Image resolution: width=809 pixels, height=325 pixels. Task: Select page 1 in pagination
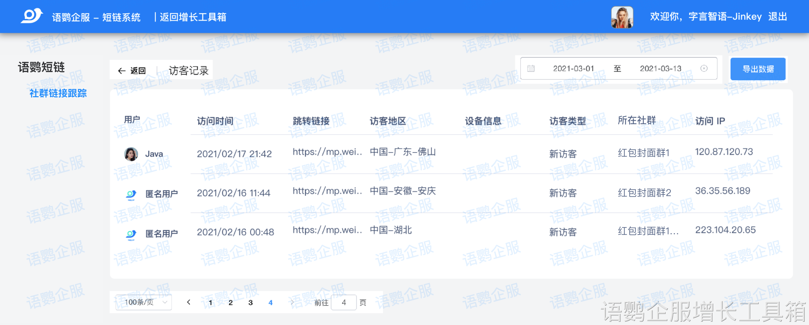(x=211, y=302)
